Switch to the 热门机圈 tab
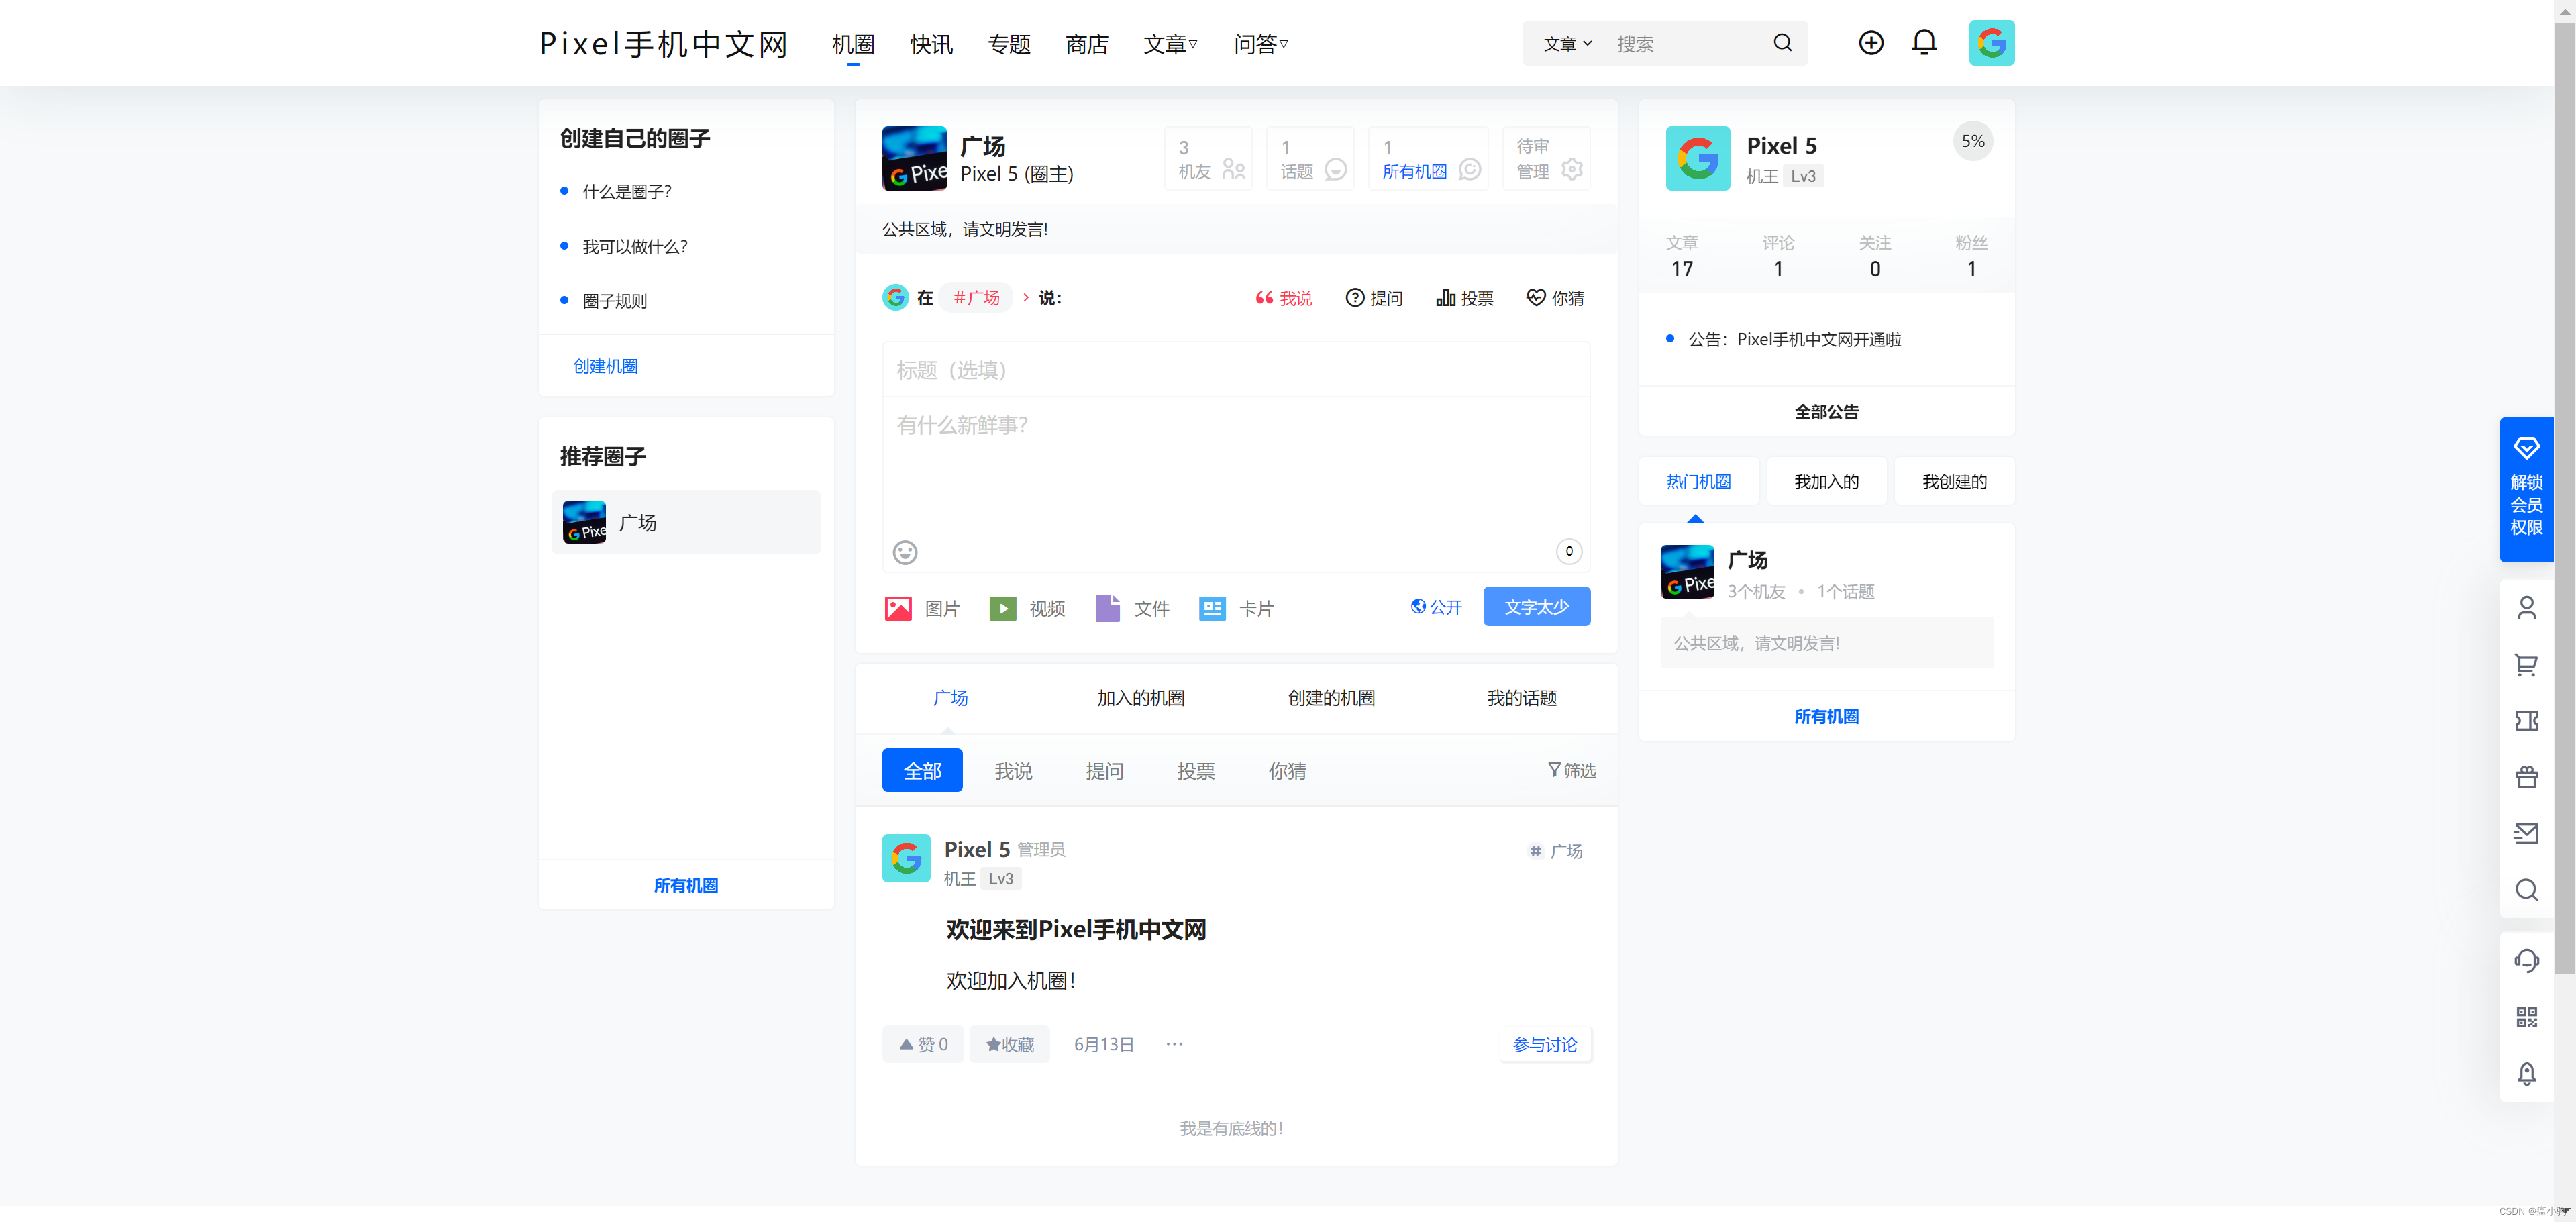 1698,482
